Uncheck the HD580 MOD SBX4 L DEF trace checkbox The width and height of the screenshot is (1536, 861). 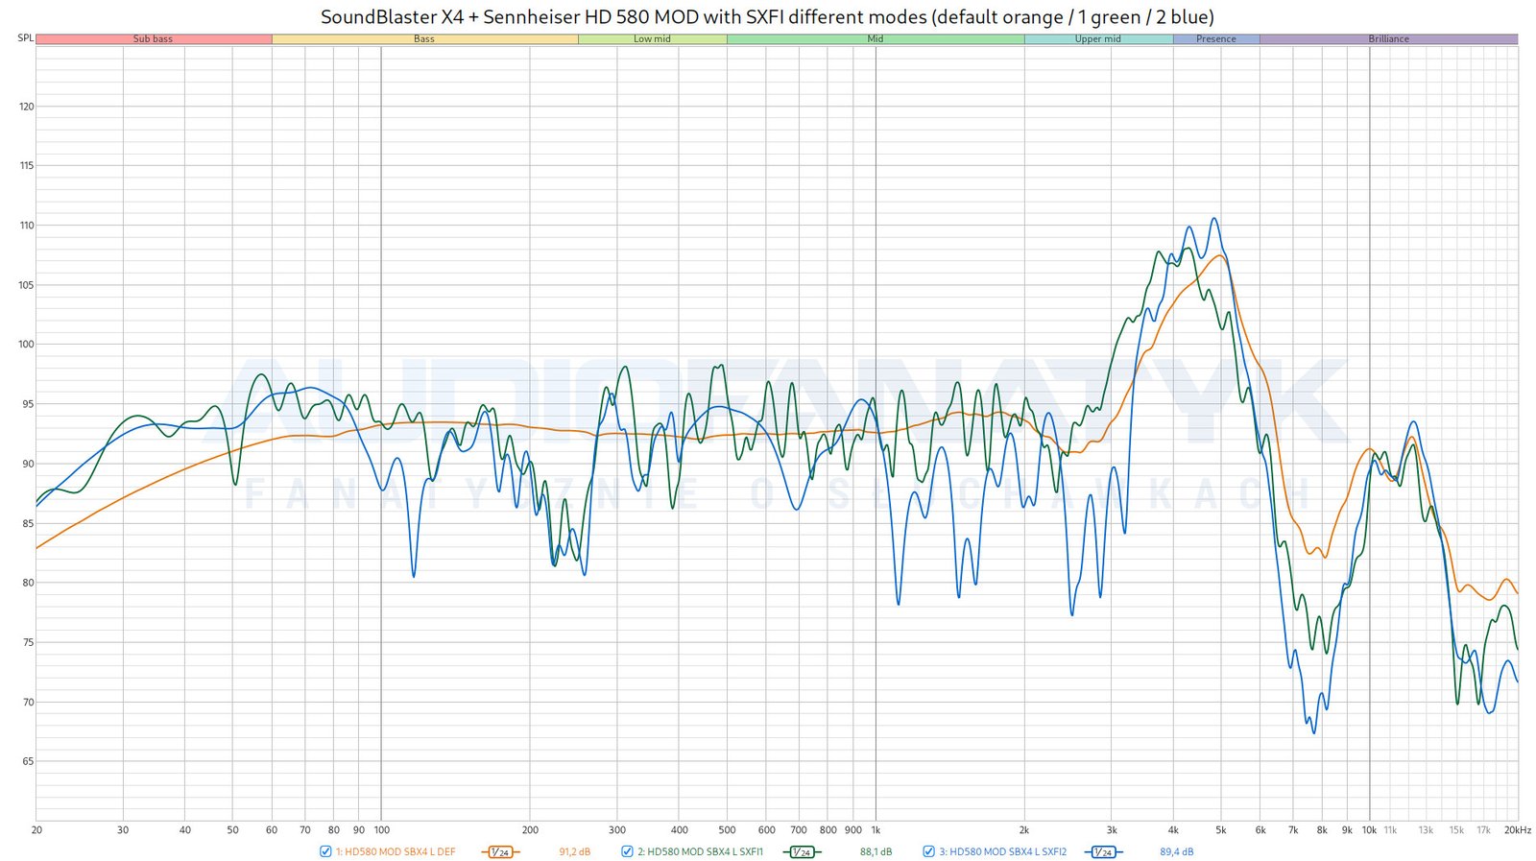325,851
